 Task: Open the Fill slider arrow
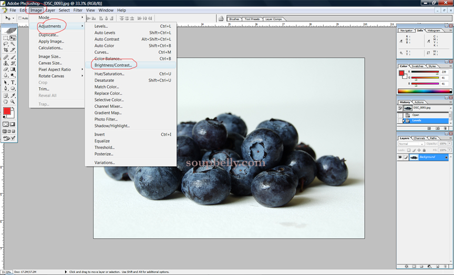coord(449,150)
